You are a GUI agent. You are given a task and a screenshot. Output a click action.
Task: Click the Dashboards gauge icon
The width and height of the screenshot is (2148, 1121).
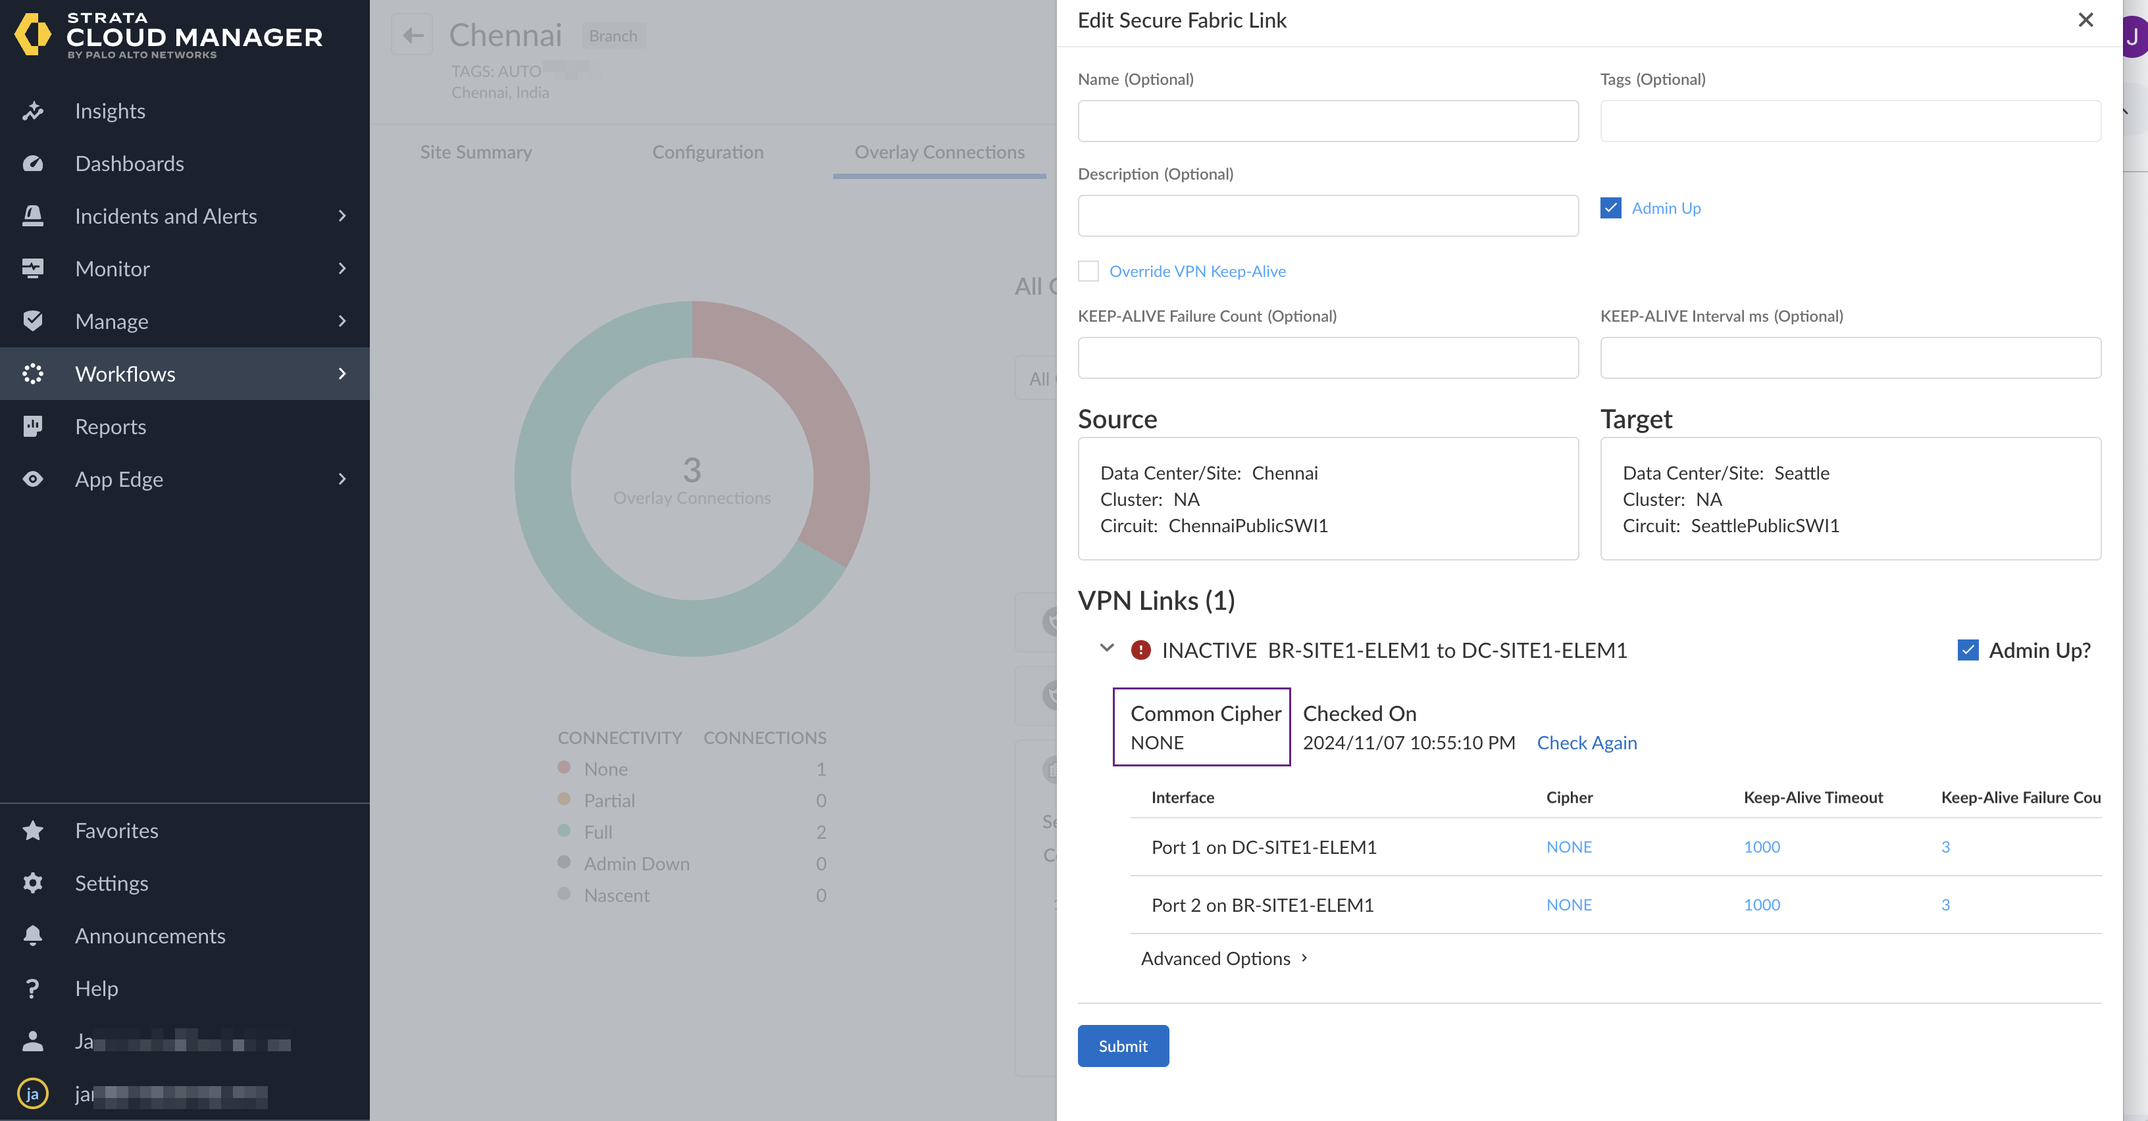[x=32, y=163]
